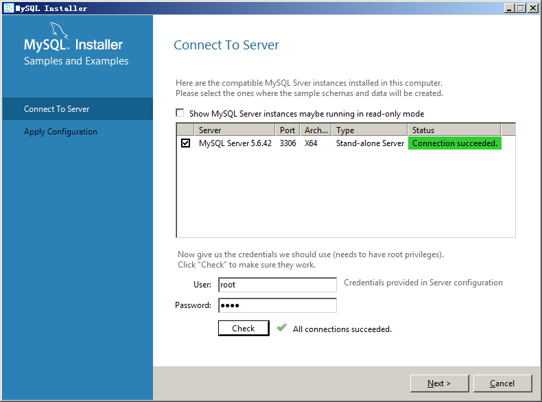
Task: Click the Connect To Server page heading
Action: pos(226,45)
